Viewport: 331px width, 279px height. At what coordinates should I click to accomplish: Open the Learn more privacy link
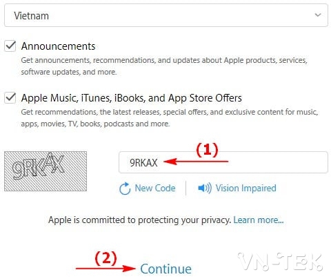click(x=259, y=220)
